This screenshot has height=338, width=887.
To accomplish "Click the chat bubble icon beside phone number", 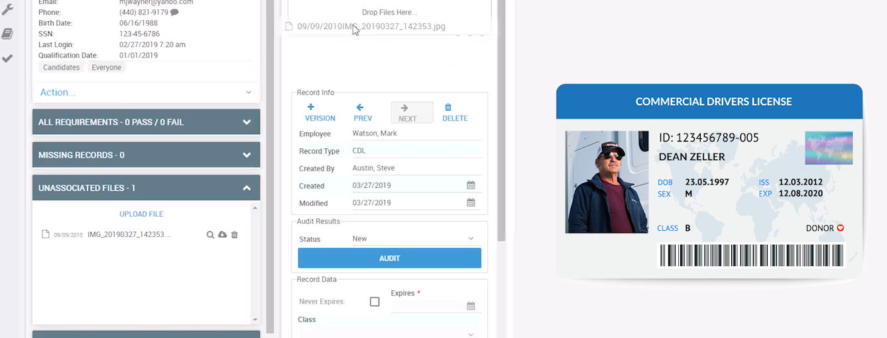I will [174, 13].
